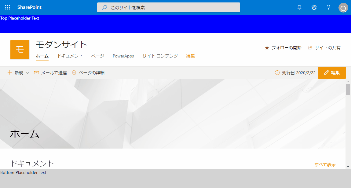Click the 編集 link in navigation
This screenshot has height=188, width=351.
pyautogui.click(x=191, y=56)
